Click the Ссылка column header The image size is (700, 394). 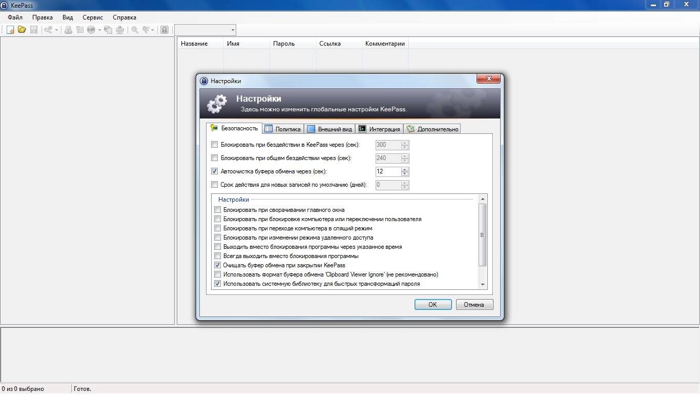[339, 44]
